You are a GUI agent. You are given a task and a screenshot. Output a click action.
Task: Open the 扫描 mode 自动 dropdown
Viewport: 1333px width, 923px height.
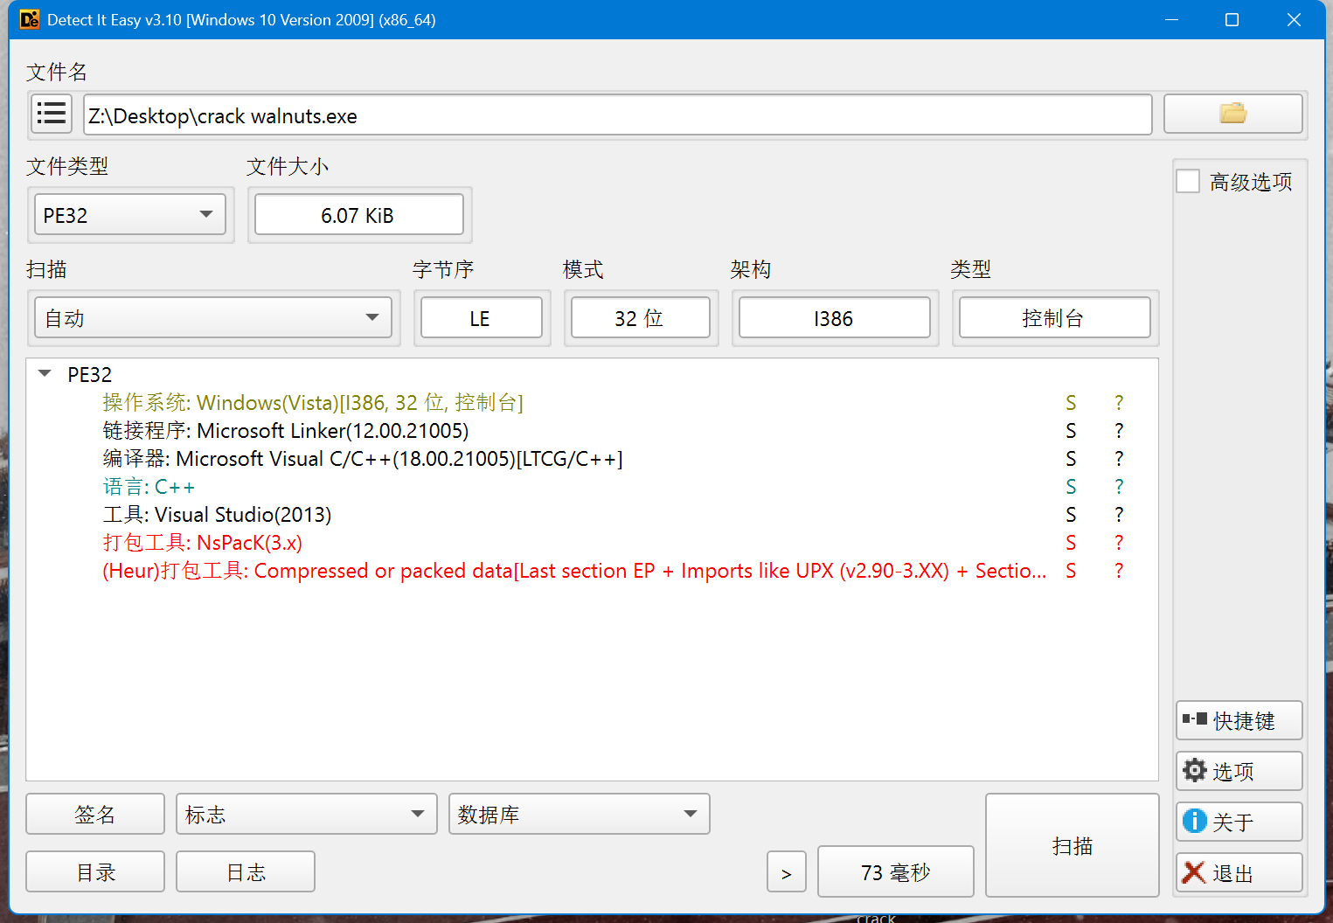213,317
